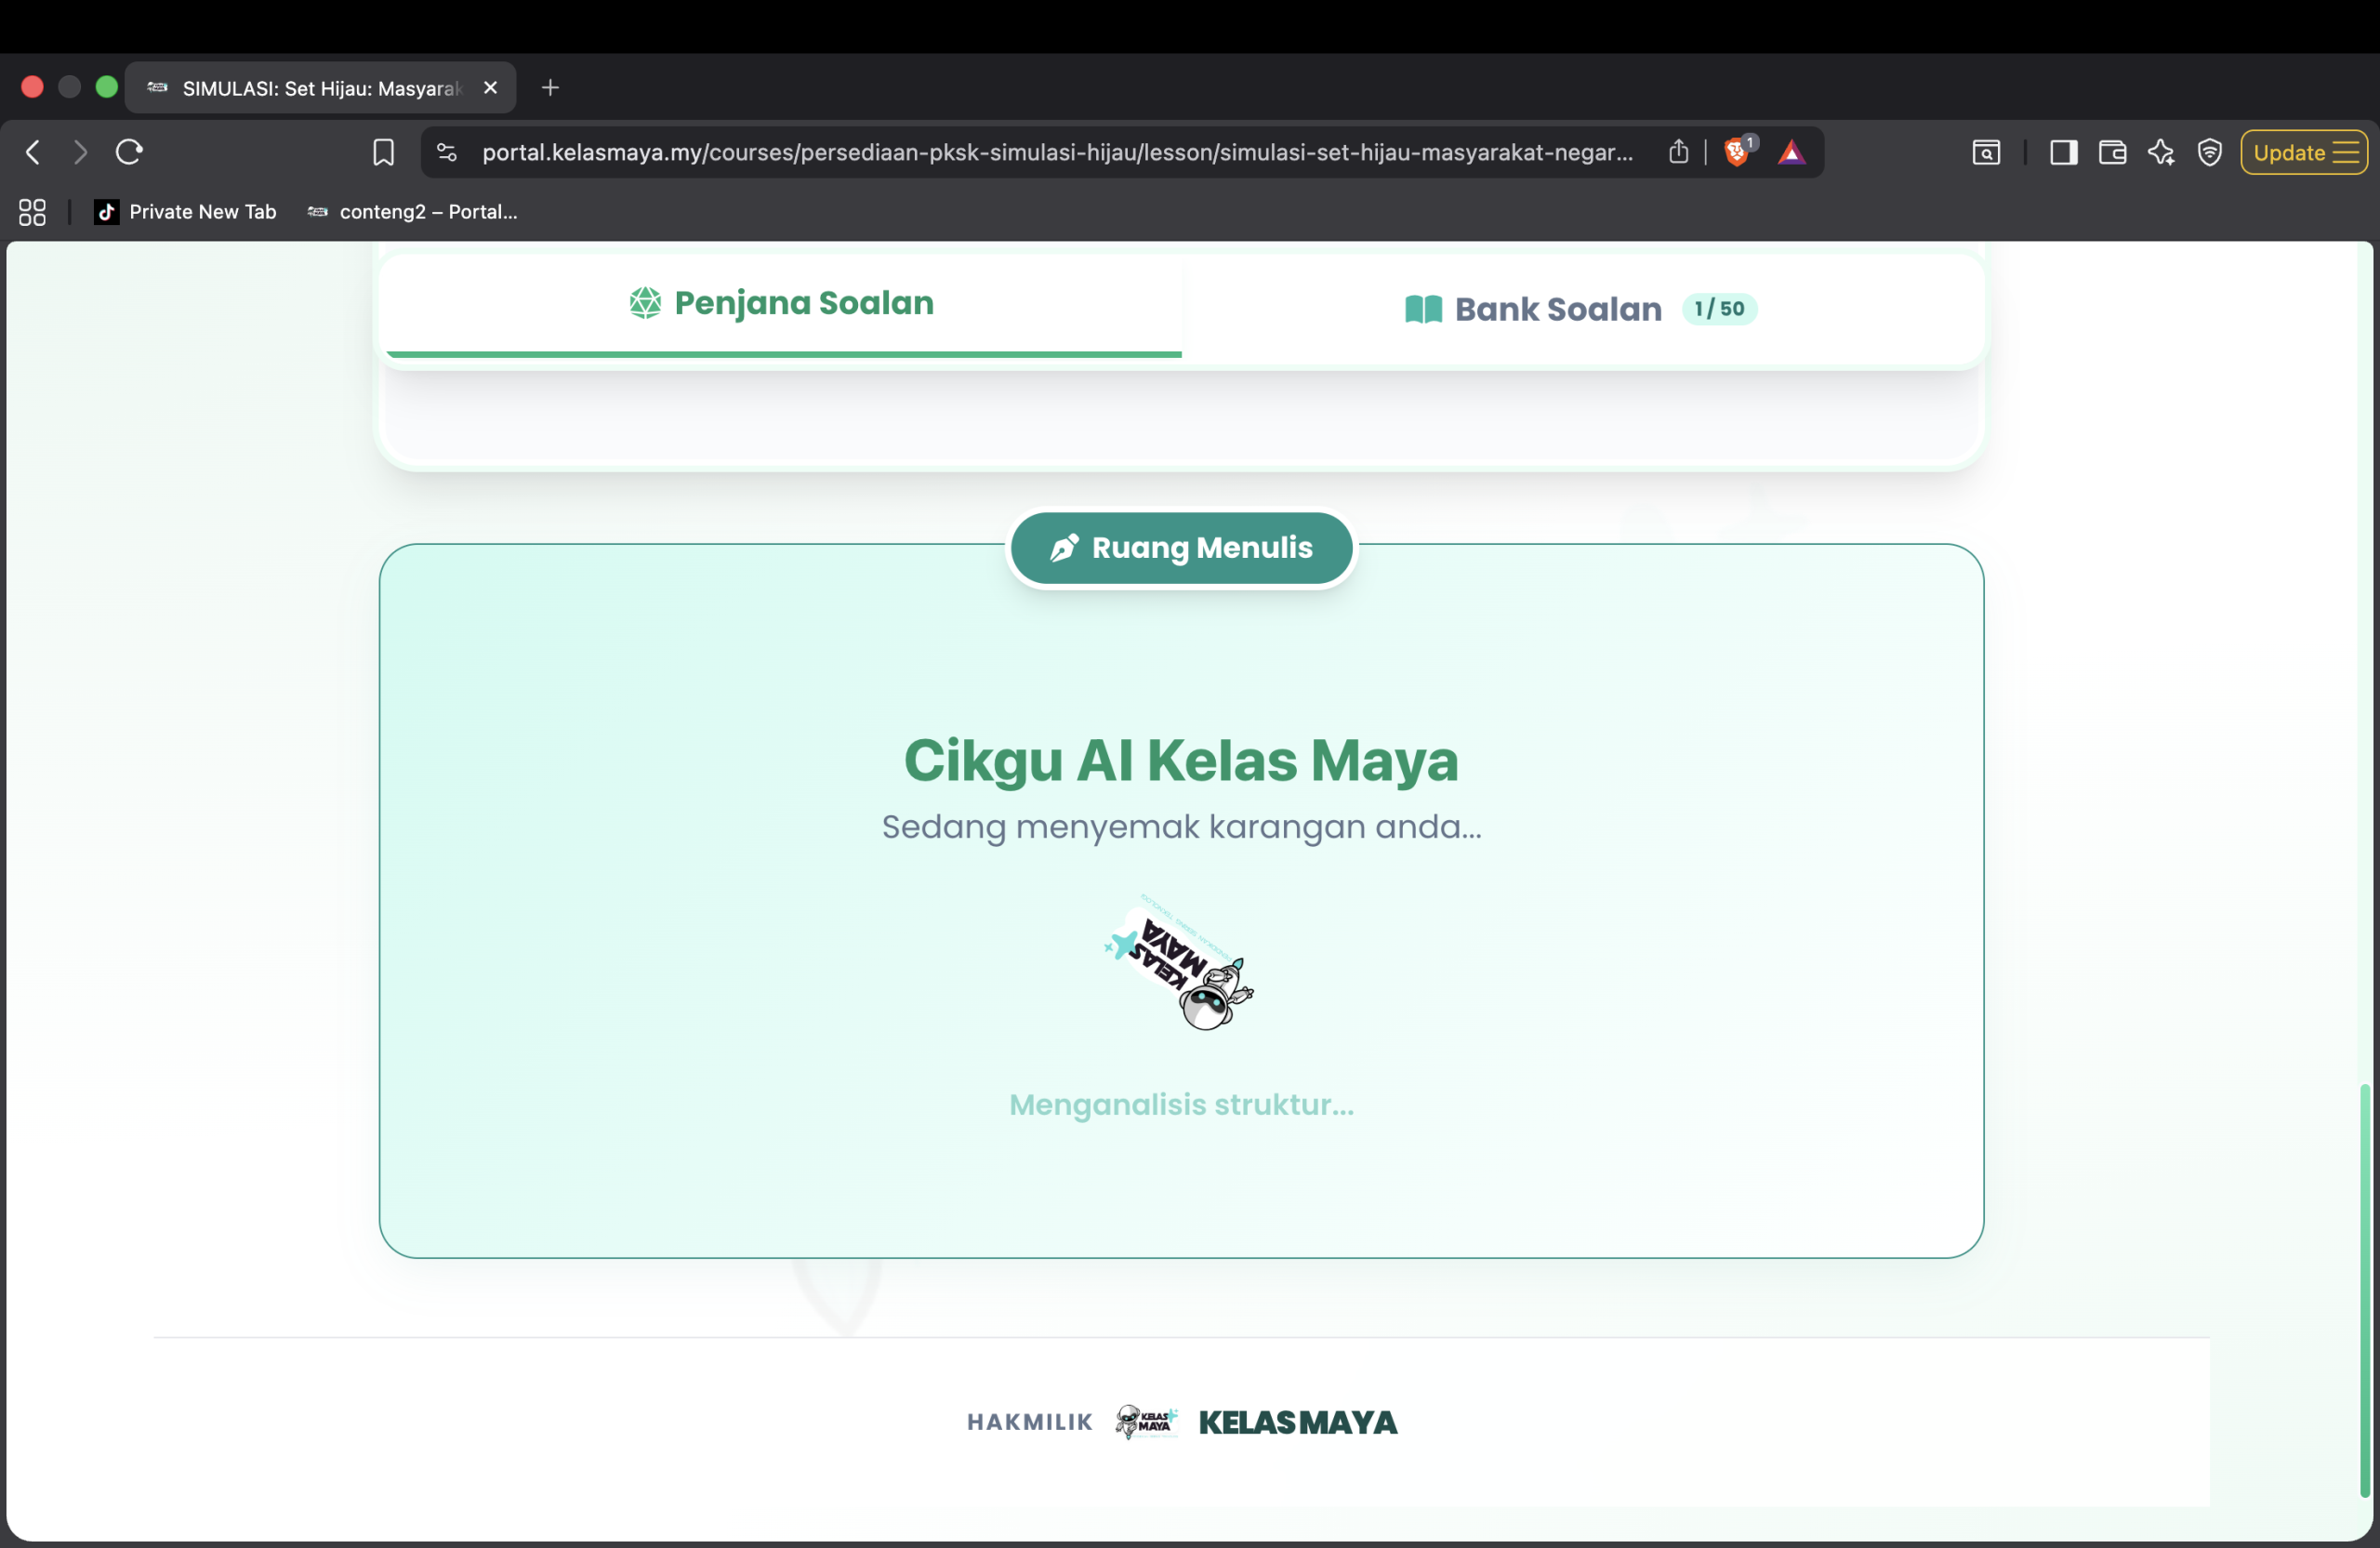Switch to the Penjana Soalan tab
Image resolution: width=2380 pixels, height=1548 pixels.
click(x=782, y=304)
